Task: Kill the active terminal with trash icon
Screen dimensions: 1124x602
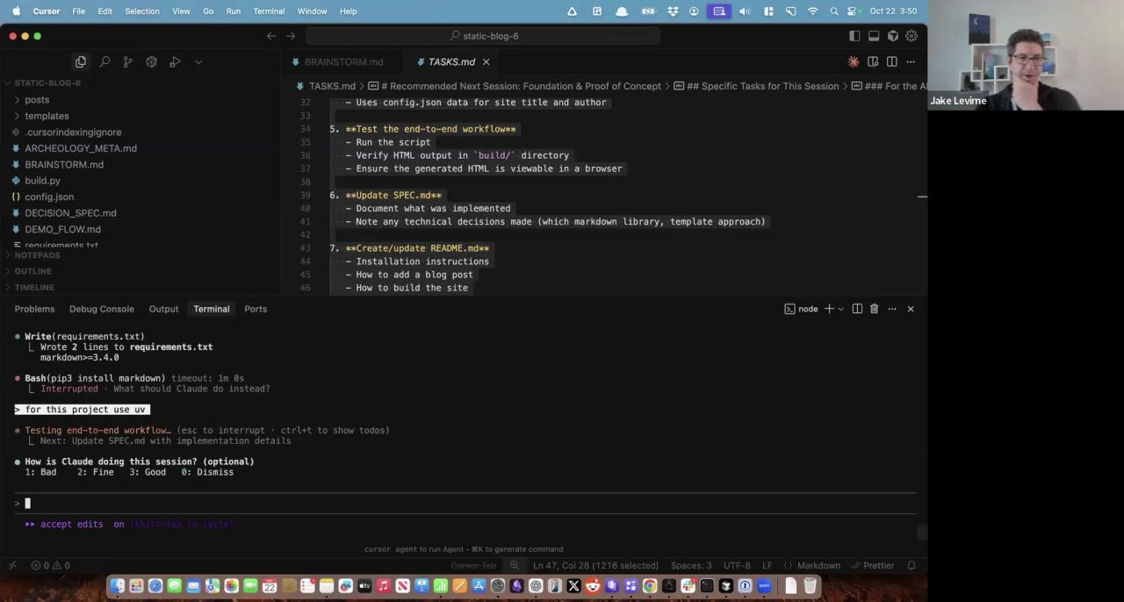Action: pyautogui.click(x=874, y=308)
